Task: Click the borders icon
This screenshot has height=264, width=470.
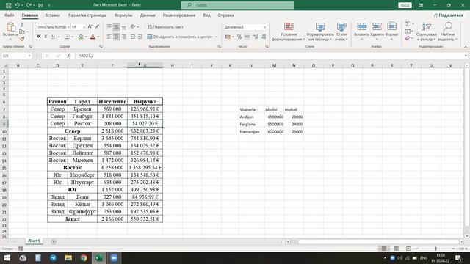Action: (x=67, y=37)
